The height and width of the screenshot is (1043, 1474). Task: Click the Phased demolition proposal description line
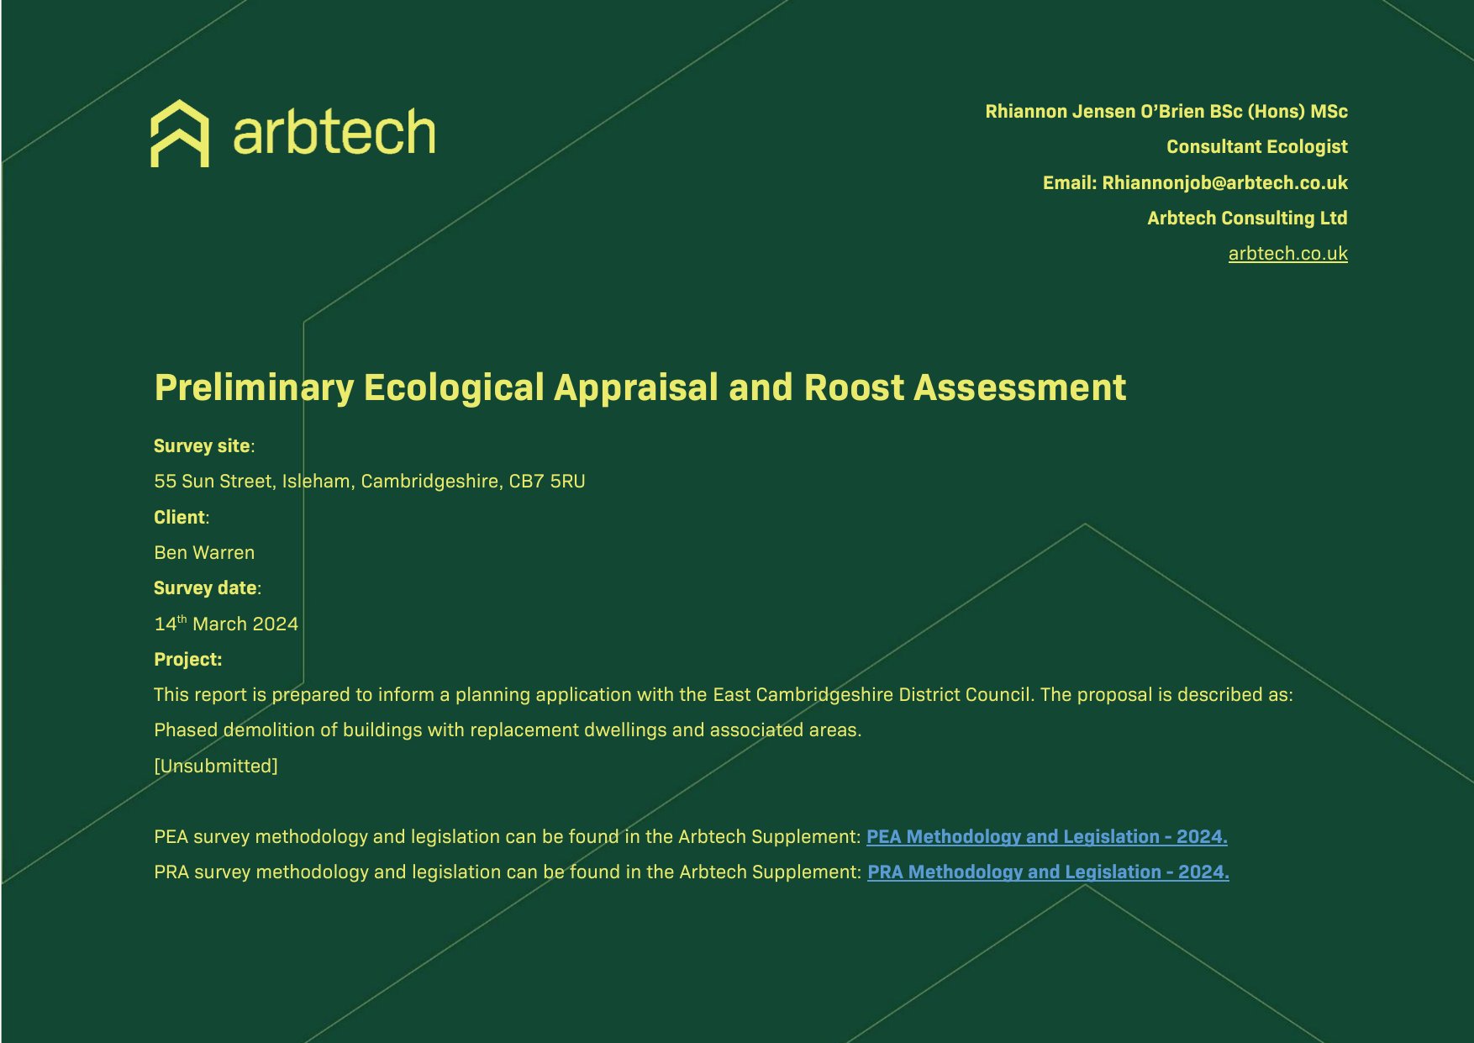pyautogui.click(x=508, y=730)
